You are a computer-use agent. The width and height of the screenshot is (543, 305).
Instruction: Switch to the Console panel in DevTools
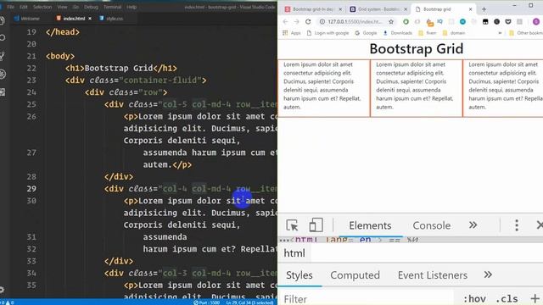point(432,225)
